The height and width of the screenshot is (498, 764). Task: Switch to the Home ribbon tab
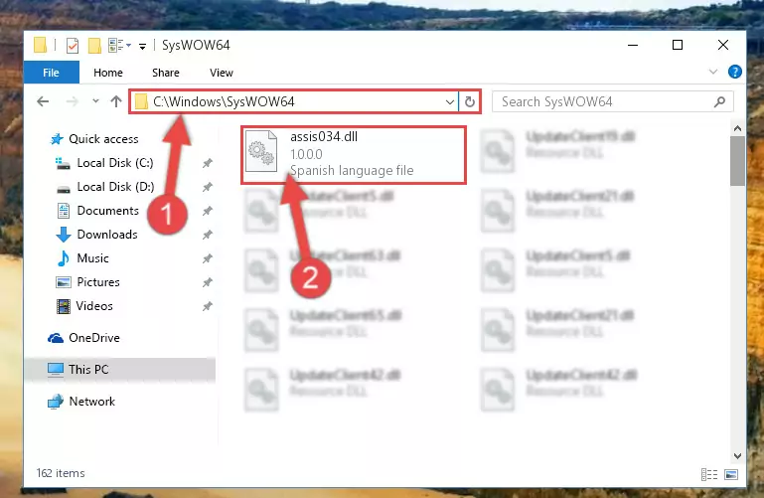pyautogui.click(x=108, y=73)
